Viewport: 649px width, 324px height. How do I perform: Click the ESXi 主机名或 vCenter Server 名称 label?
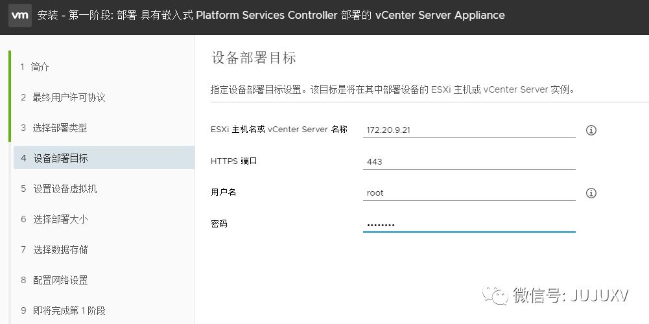pos(279,129)
